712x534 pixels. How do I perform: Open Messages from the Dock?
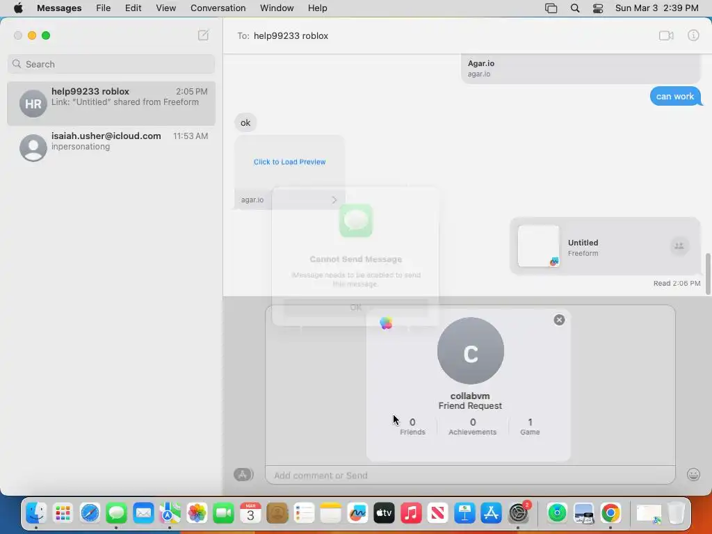[x=116, y=513]
